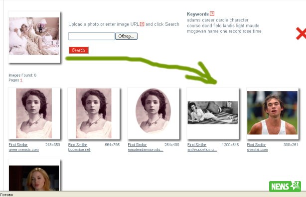This screenshot has width=306, height=197.
Task: Click the red Search button
Action: [x=79, y=50]
